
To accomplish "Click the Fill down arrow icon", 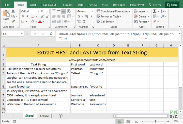I will [x=155, y=16].
